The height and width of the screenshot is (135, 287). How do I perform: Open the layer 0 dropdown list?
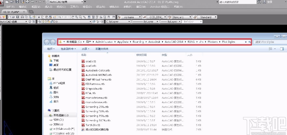(90, 22)
